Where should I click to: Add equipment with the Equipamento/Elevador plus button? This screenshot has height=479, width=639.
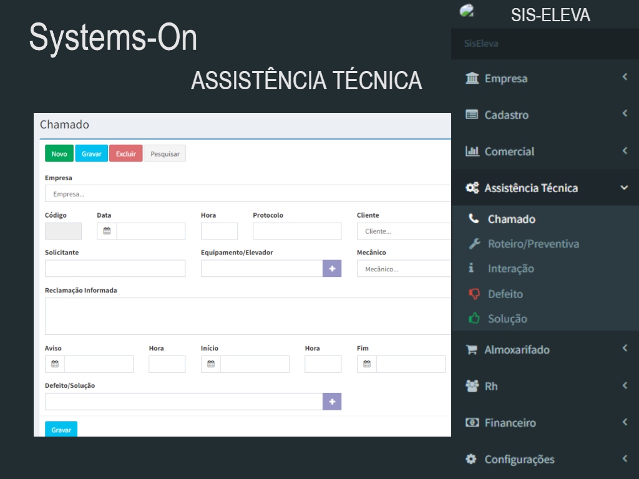pos(332,268)
